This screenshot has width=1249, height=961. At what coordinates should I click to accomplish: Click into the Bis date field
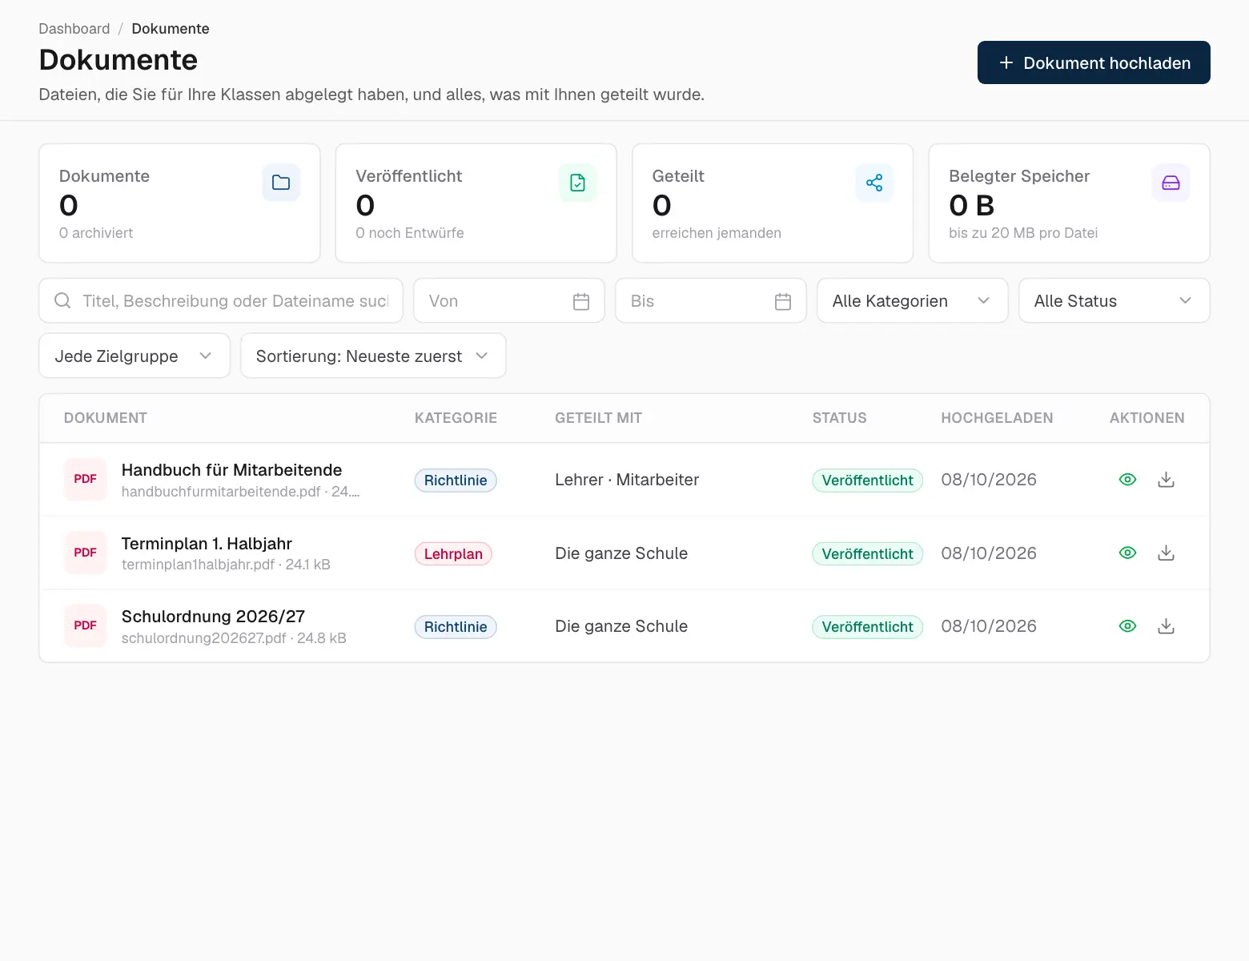coord(710,301)
